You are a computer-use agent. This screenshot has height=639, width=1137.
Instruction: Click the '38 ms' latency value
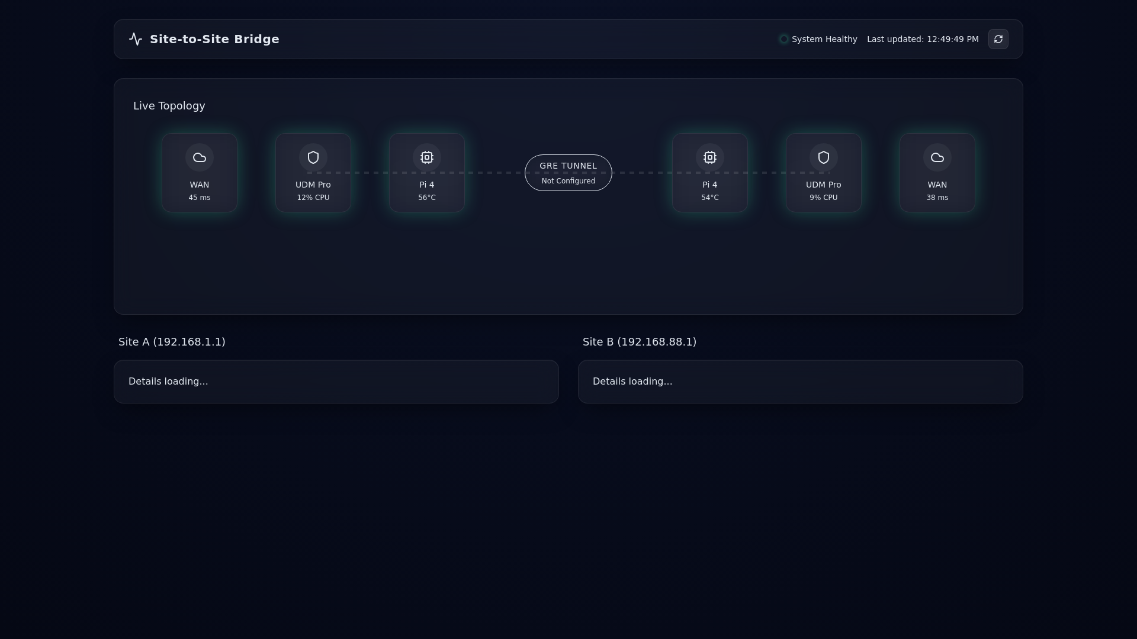point(937,198)
